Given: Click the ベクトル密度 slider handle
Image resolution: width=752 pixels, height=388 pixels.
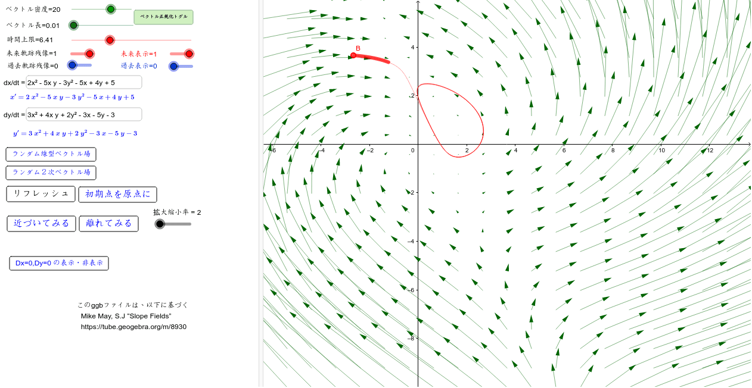Looking at the screenshot, I should [x=111, y=9].
